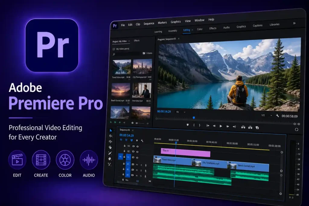Click the large Pr application logo
309x206 pixels.
click(52, 45)
